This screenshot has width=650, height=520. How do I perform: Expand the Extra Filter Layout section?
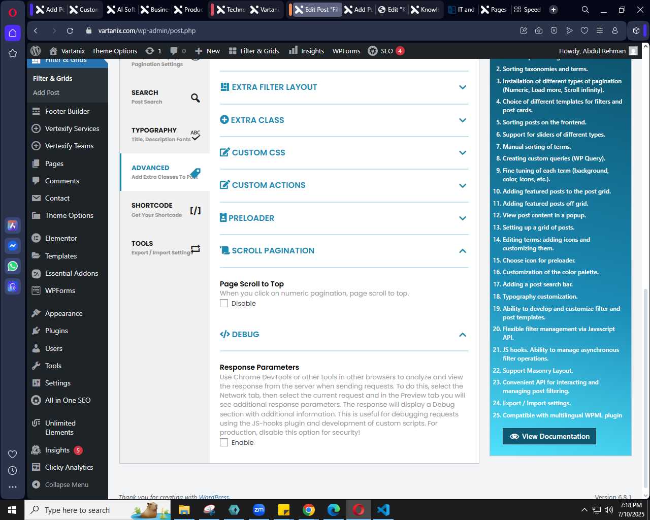coord(344,87)
